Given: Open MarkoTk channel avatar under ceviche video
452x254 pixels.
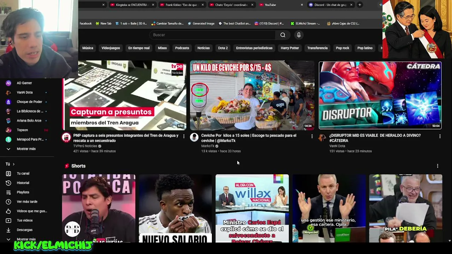Looking at the screenshot, I should 194,138.
